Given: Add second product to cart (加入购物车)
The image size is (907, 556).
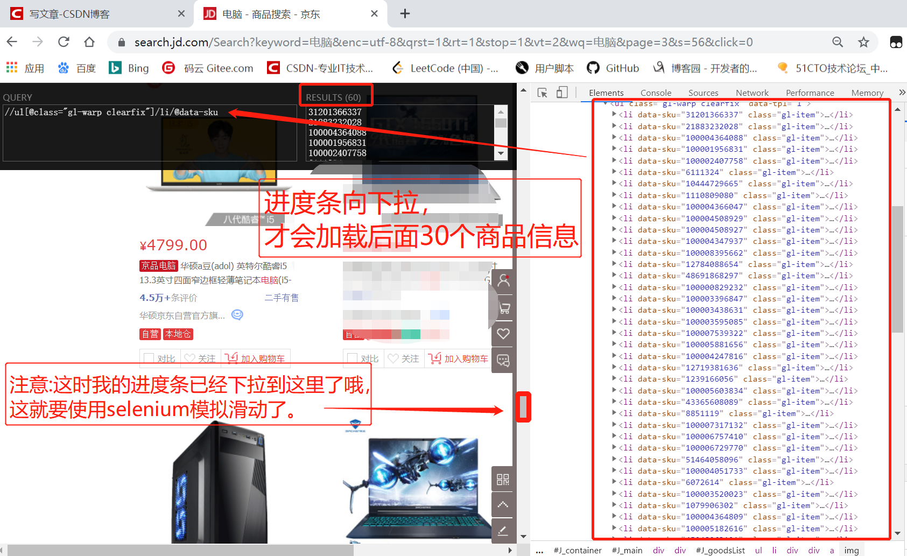Looking at the screenshot, I should click(459, 358).
